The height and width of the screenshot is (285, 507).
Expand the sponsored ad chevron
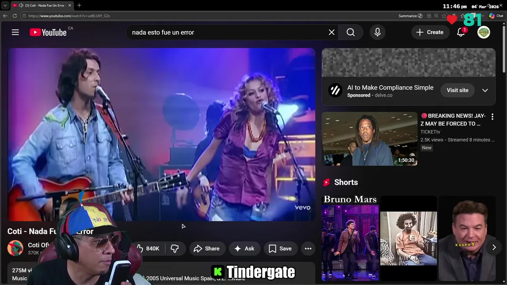(485, 90)
